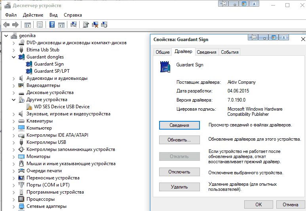Switch to the События tab
This screenshot has height=211, width=306.
point(230,52)
